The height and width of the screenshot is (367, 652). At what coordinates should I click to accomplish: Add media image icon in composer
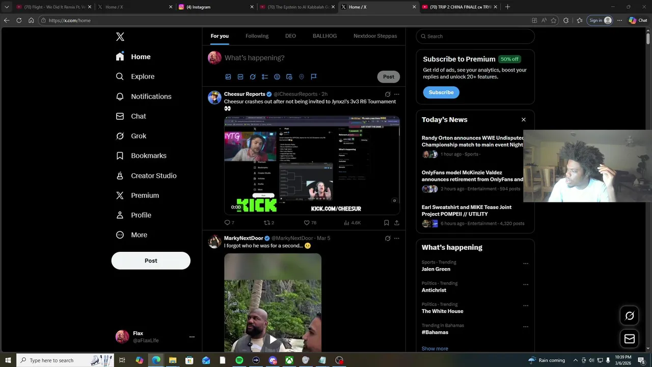(228, 77)
